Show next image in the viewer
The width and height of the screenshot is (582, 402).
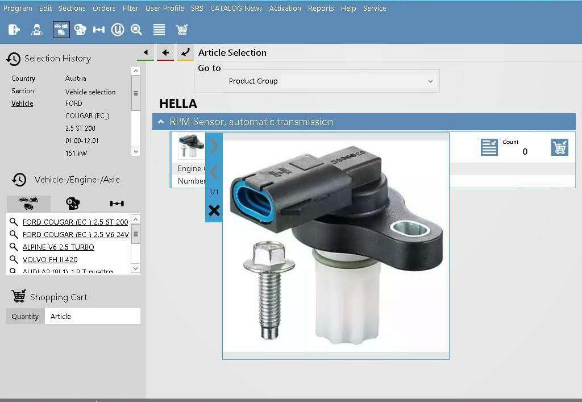pyautogui.click(x=214, y=146)
